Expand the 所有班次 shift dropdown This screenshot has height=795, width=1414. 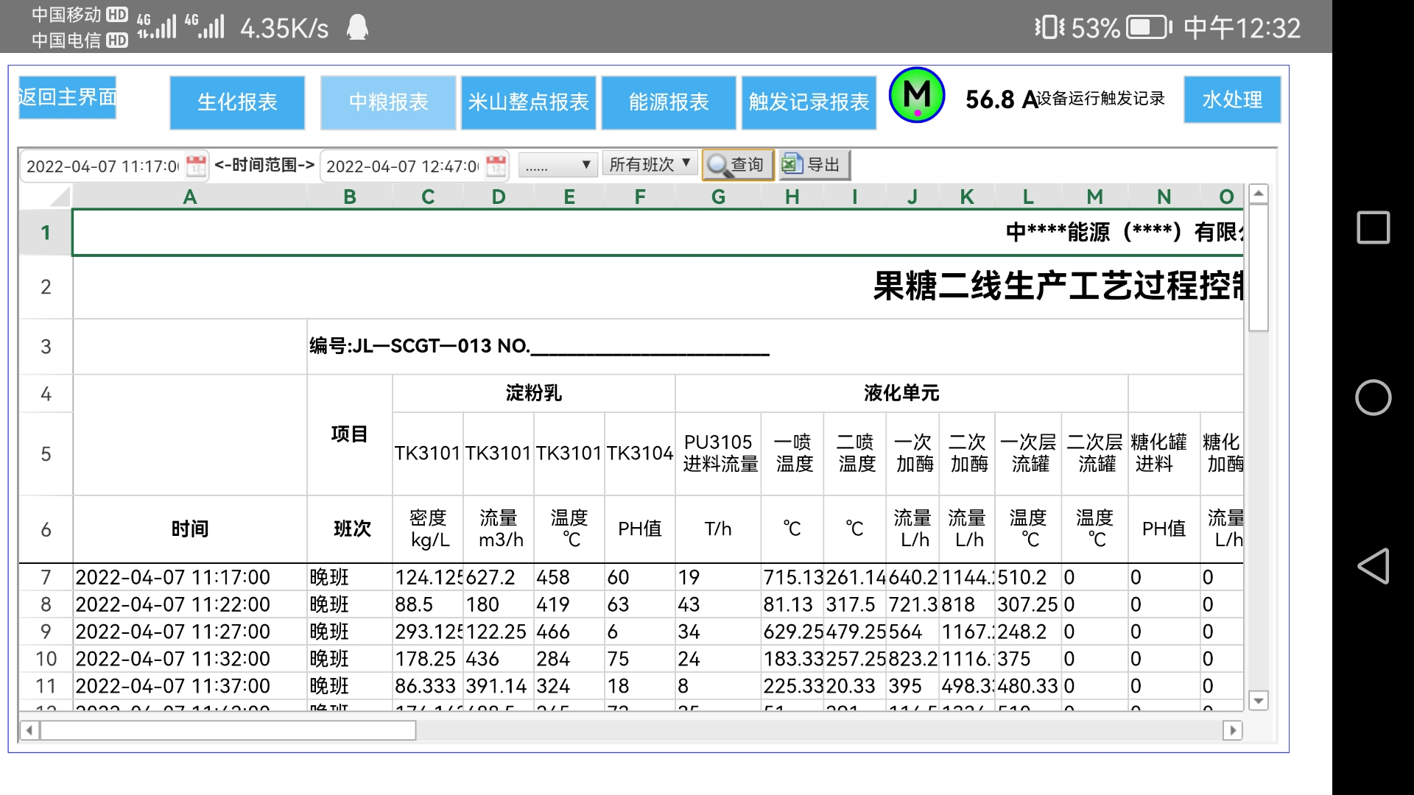[x=649, y=164]
